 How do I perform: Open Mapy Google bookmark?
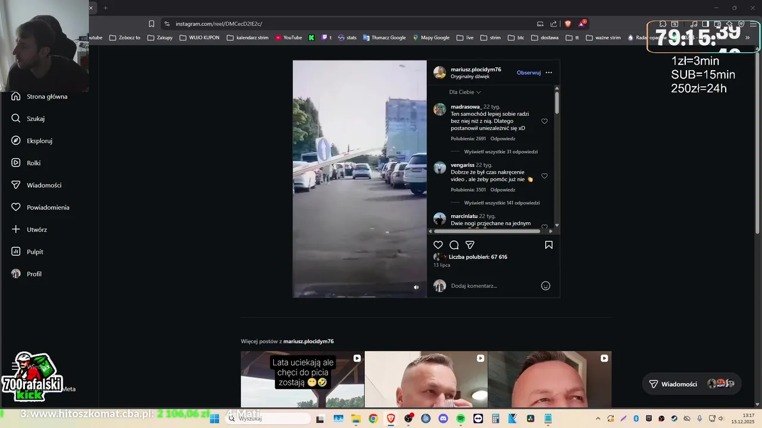pyautogui.click(x=431, y=37)
